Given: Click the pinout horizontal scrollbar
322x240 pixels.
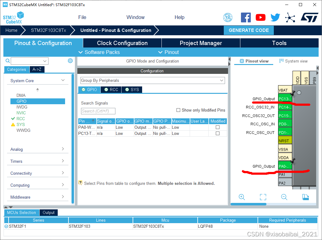Looking at the screenshot, I should tap(248, 204).
